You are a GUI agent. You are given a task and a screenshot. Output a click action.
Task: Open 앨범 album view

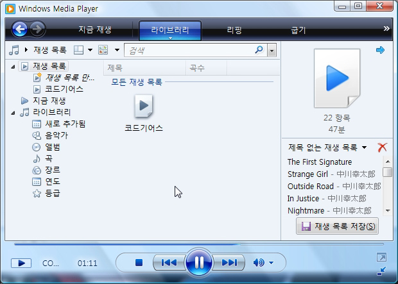tap(46, 147)
